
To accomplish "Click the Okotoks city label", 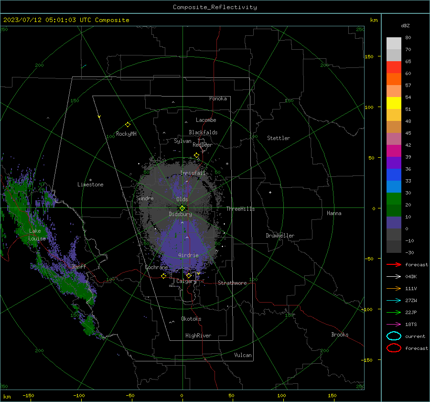I will tap(191, 319).
